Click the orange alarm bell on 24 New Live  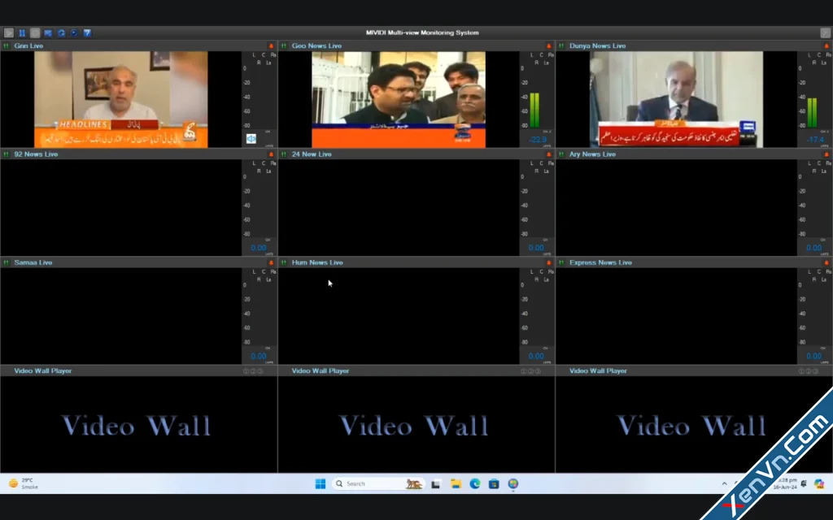[x=549, y=154]
